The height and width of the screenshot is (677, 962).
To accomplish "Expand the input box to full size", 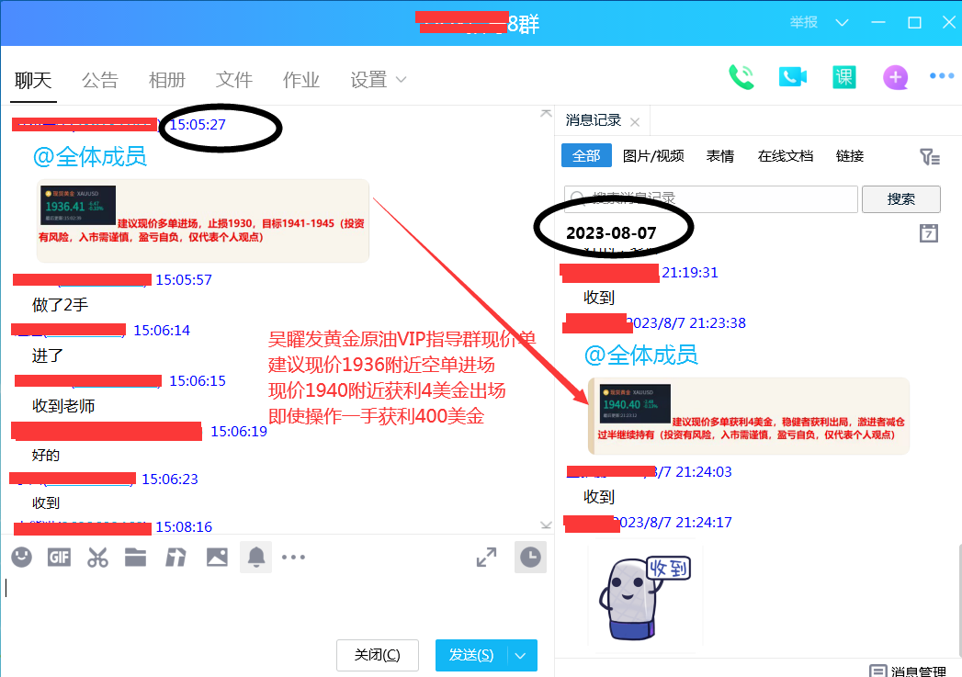I will click(x=487, y=557).
